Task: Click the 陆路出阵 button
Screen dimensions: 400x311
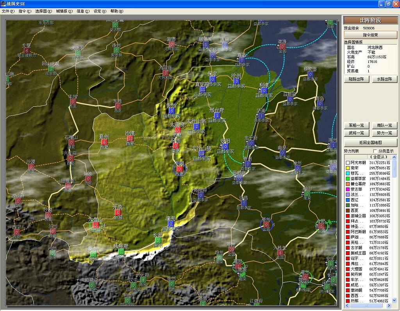Action: pyautogui.click(x=357, y=79)
